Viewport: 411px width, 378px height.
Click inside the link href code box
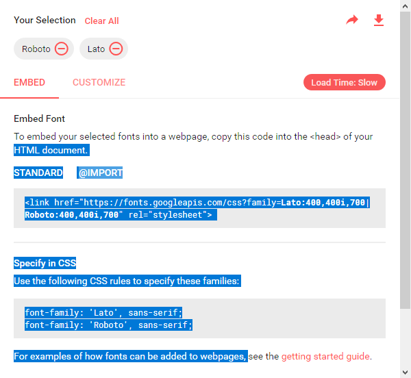pyautogui.click(x=199, y=208)
